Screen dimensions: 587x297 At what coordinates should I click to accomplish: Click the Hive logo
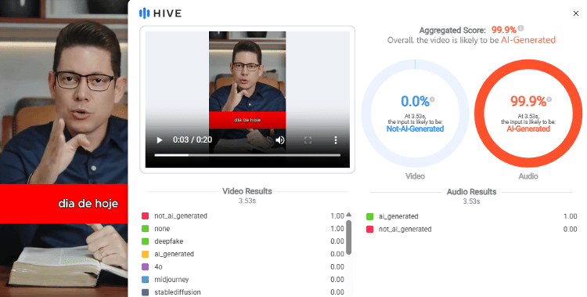coord(160,13)
